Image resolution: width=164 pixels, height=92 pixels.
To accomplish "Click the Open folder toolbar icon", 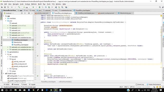I will [2, 7].
